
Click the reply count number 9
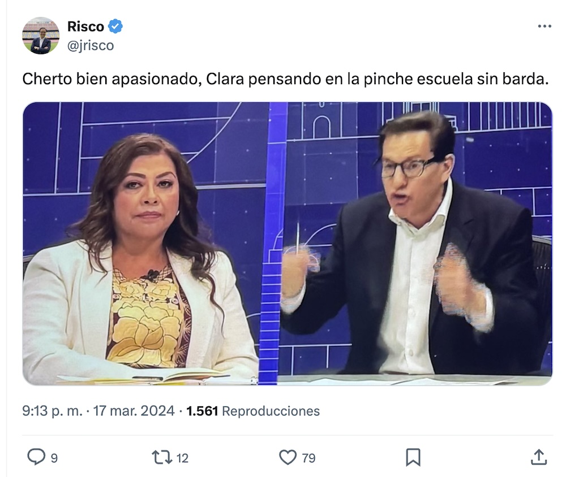(54, 458)
